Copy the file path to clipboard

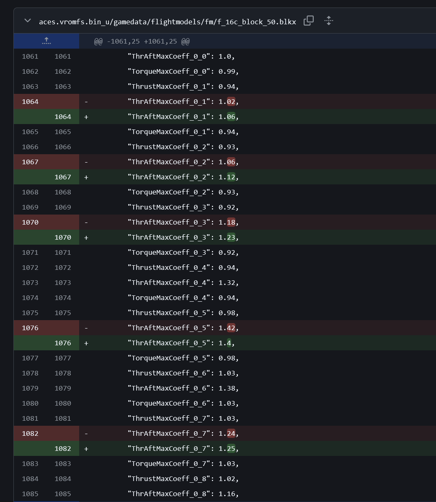pyautogui.click(x=309, y=21)
